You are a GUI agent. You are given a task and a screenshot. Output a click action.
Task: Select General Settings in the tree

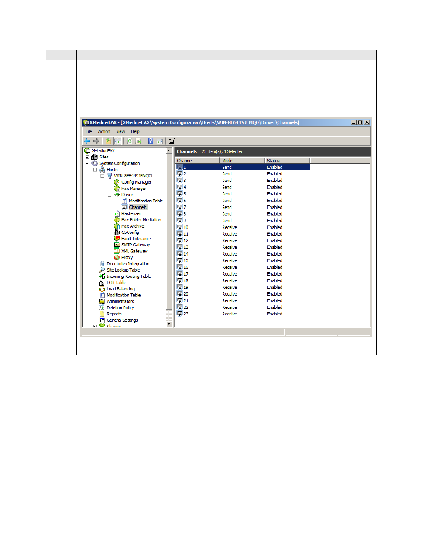tap(122, 320)
